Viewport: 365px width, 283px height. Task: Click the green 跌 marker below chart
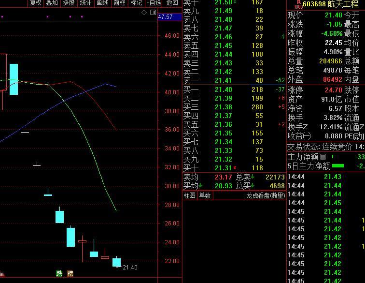[59, 273]
